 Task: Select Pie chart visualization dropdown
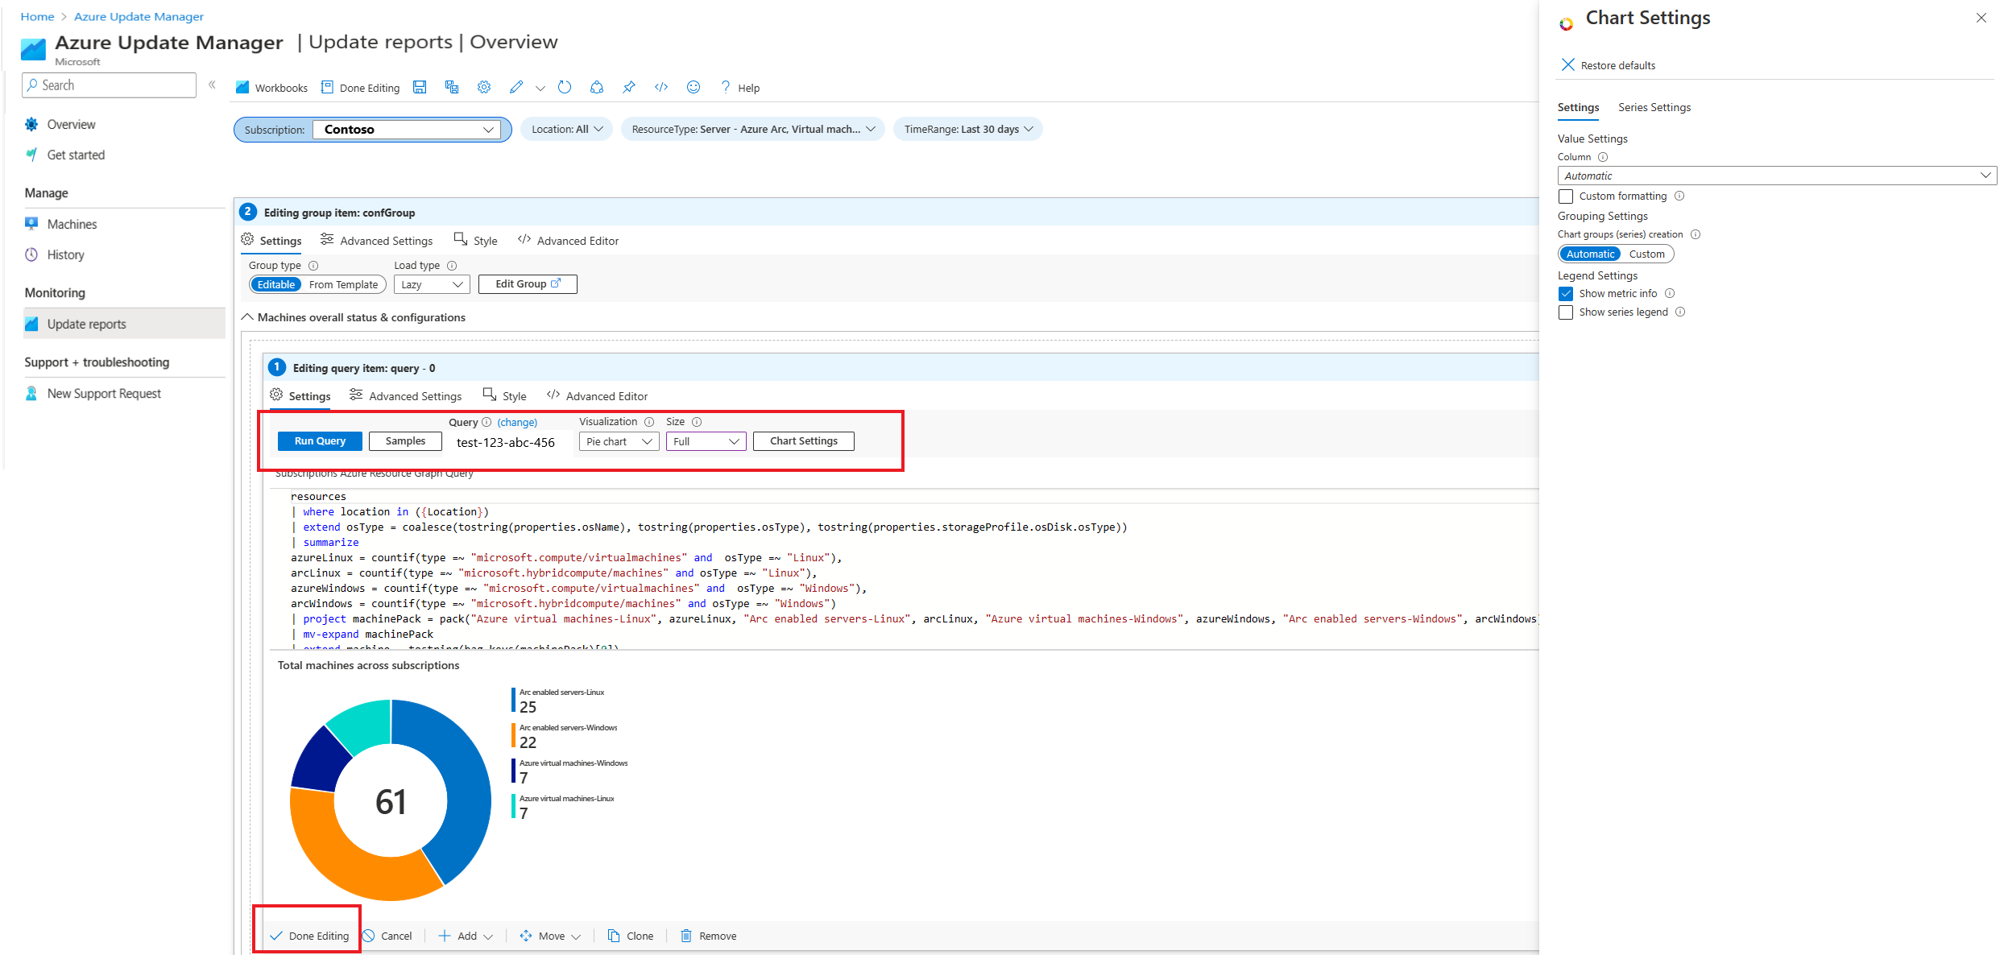coord(620,441)
